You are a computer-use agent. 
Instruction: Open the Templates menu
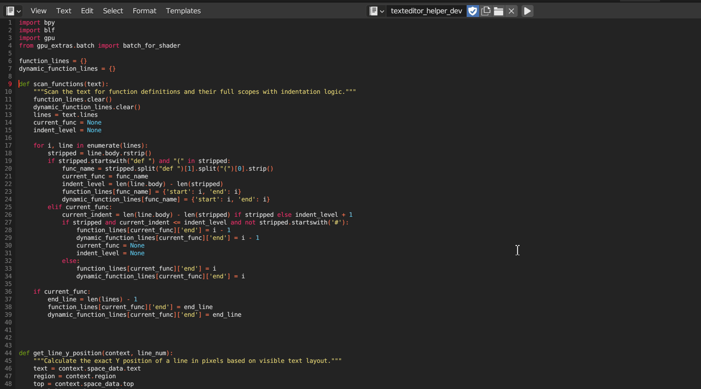pos(183,11)
